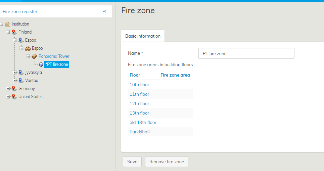Click the Espoo site boxes icon
Screen dimensions: 324x171
(x=28, y=48)
